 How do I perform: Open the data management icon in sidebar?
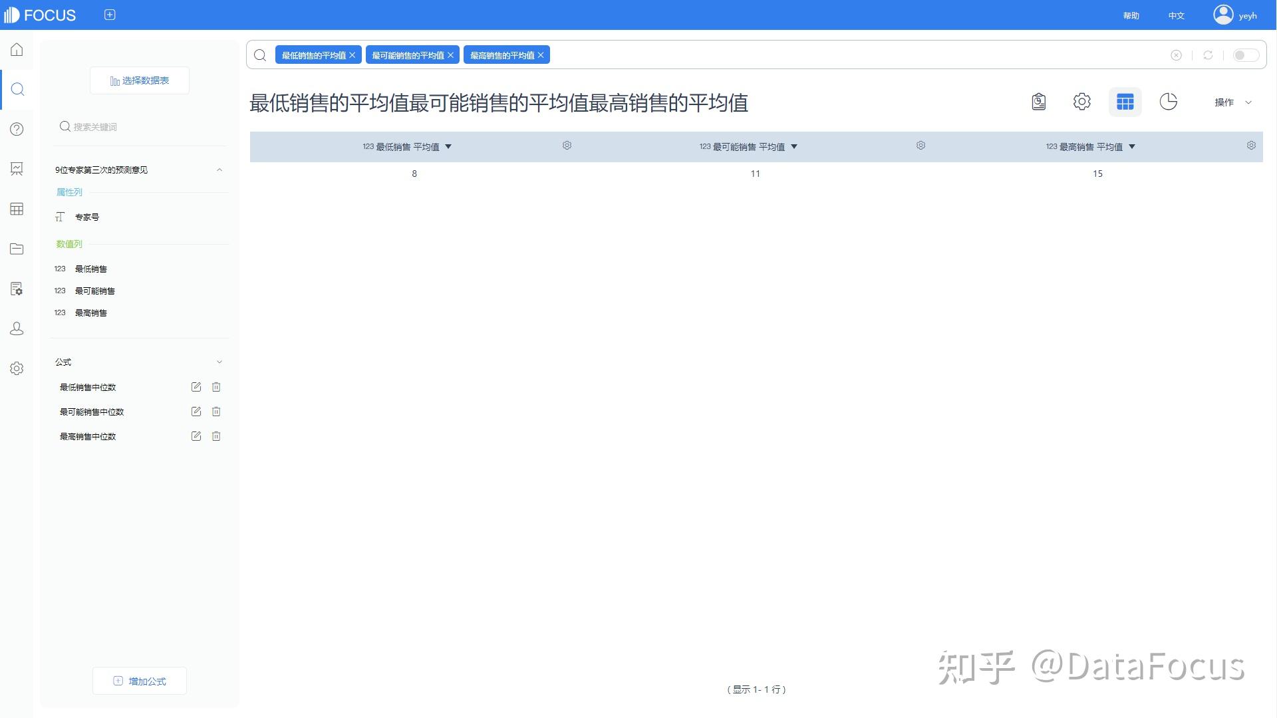point(17,289)
